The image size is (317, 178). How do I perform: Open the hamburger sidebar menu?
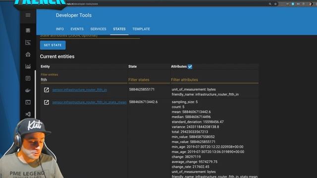[x=28, y=15]
